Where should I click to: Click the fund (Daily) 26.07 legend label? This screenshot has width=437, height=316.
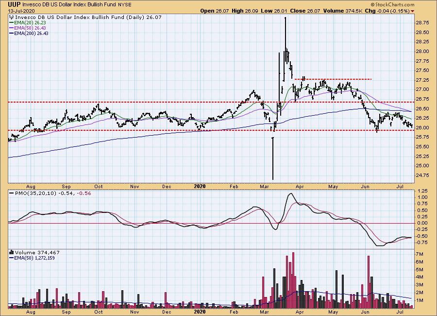pyautogui.click(x=88, y=18)
